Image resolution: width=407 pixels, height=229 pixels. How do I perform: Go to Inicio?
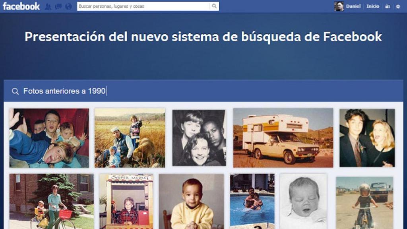coord(373,6)
